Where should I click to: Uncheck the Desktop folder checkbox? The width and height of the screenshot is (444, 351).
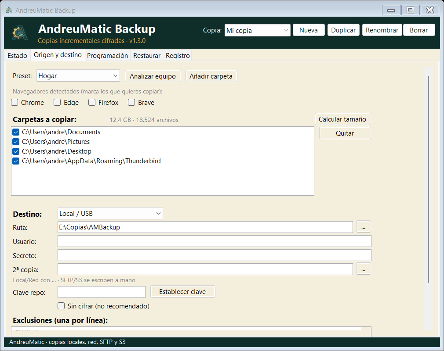[16, 151]
